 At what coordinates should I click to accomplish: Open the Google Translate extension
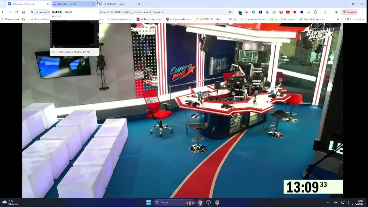click(x=267, y=12)
